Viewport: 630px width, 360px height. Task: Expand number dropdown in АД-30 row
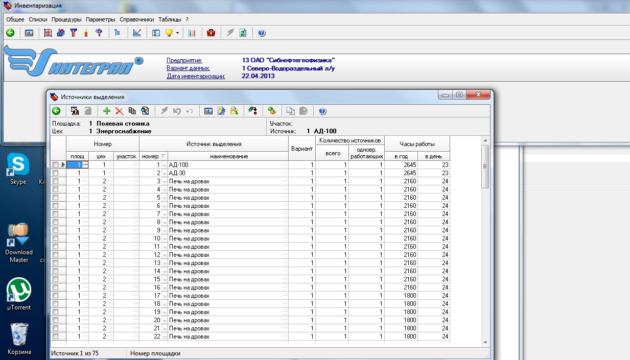pos(165,173)
